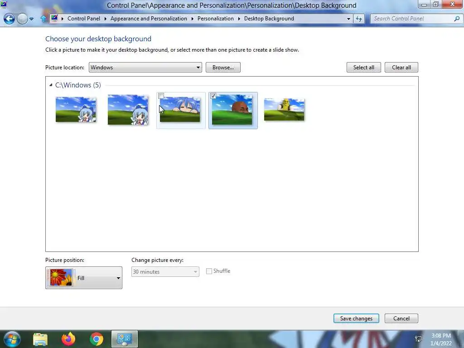Image resolution: width=464 pixels, height=348 pixels.
Task: Uncheck the box on bald head wallpaper
Action: (x=213, y=96)
